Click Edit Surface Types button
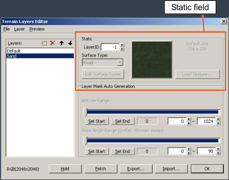The image size is (229, 180). (x=103, y=75)
